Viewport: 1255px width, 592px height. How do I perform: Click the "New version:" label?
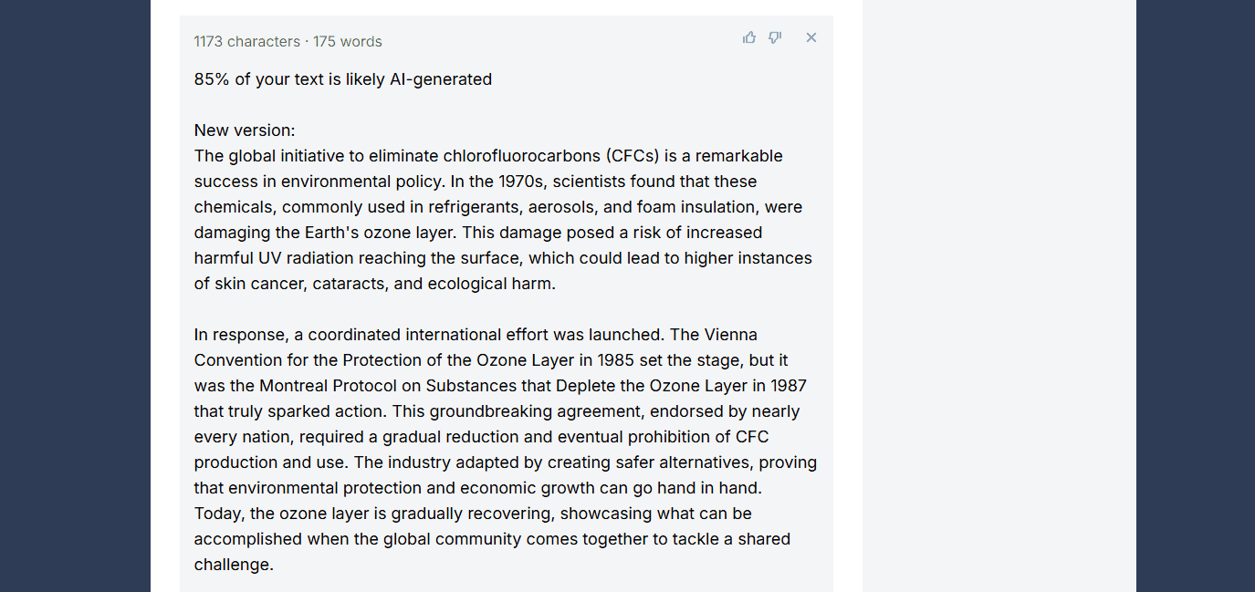pyautogui.click(x=245, y=130)
